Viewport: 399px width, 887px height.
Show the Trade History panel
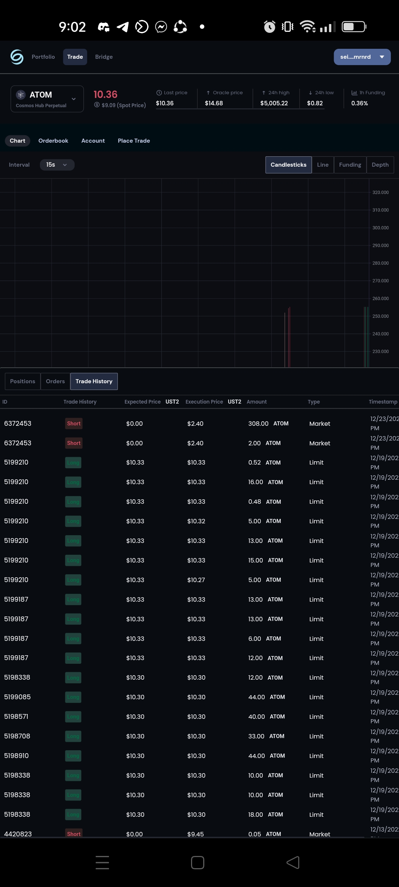[x=94, y=381]
